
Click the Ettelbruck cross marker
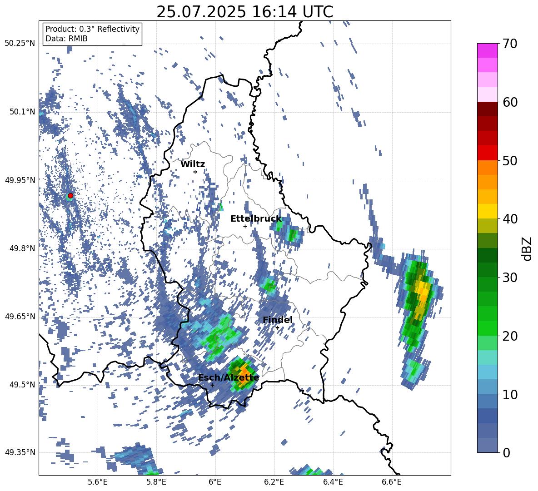[245, 226]
